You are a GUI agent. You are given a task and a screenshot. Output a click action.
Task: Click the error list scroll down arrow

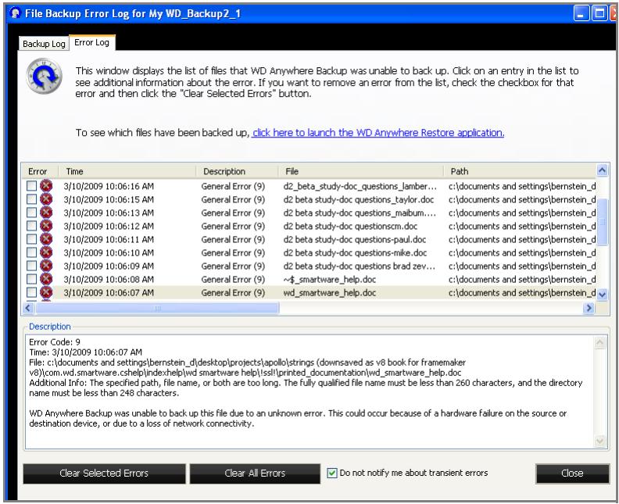[x=602, y=294]
